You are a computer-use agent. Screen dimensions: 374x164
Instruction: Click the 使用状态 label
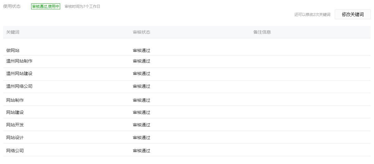12,6
